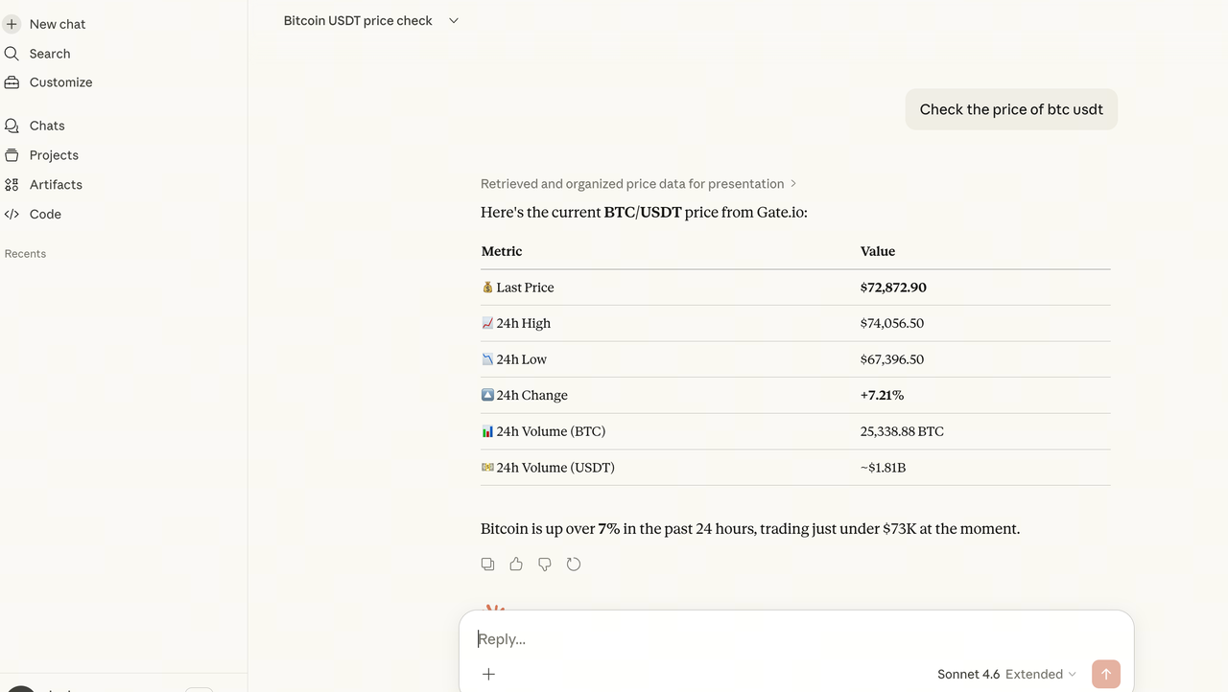Image resolution: width=1228 pixels, height=692 pixels.
Task: Open the Sonnet 4.6 model selector dropdown
Action: [x=1006, y=674]
